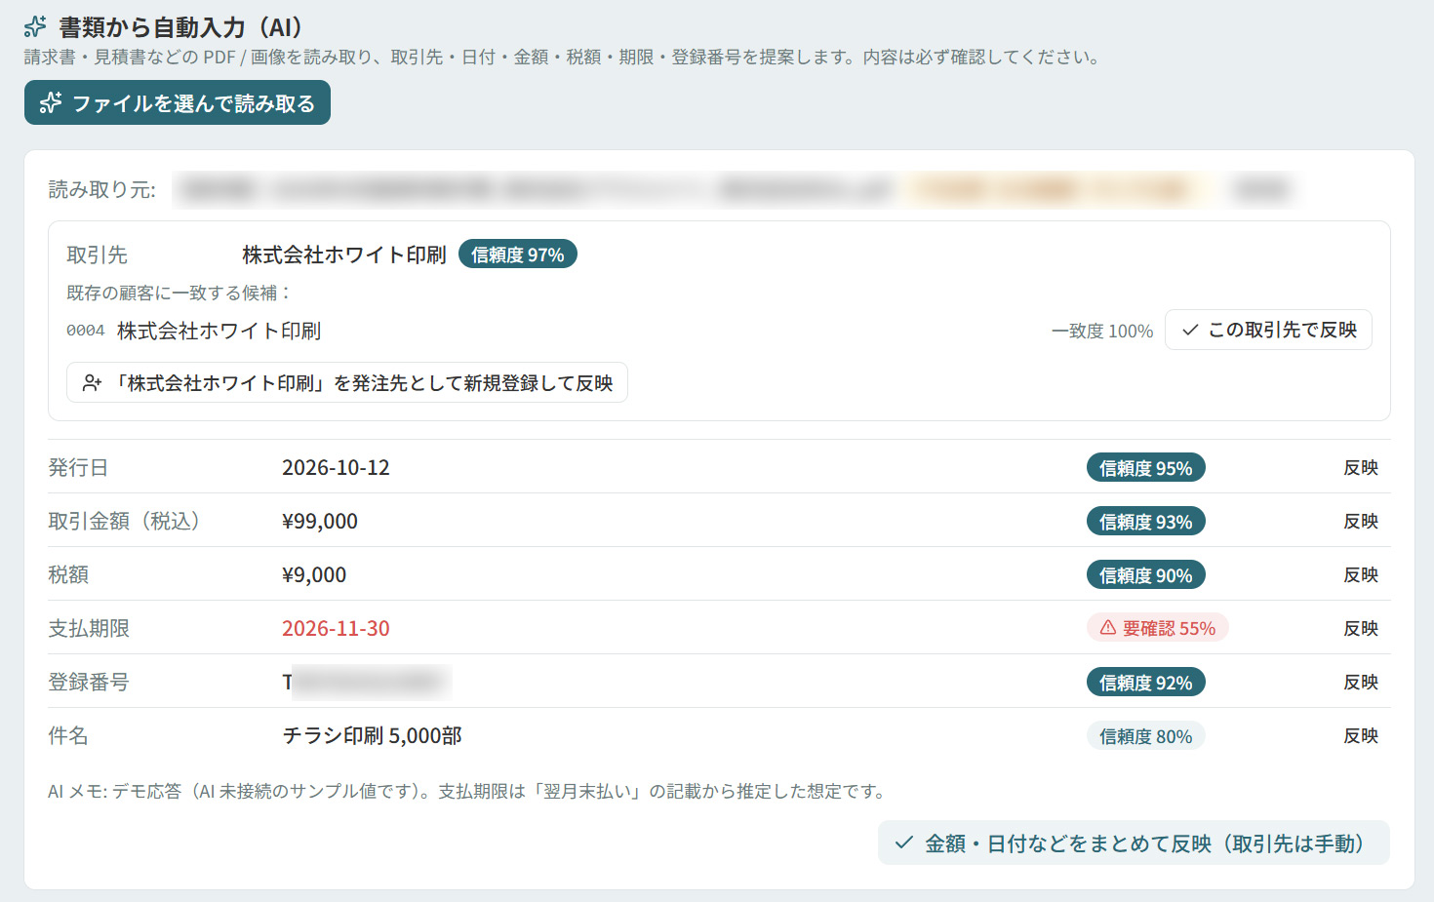Click 一致度 100% text
Image resolution: width=1434 pixels, height=902 pixels.
point(1102,331)
